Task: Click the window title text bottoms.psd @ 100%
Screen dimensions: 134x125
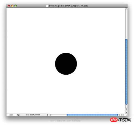Action: point(60,6)
